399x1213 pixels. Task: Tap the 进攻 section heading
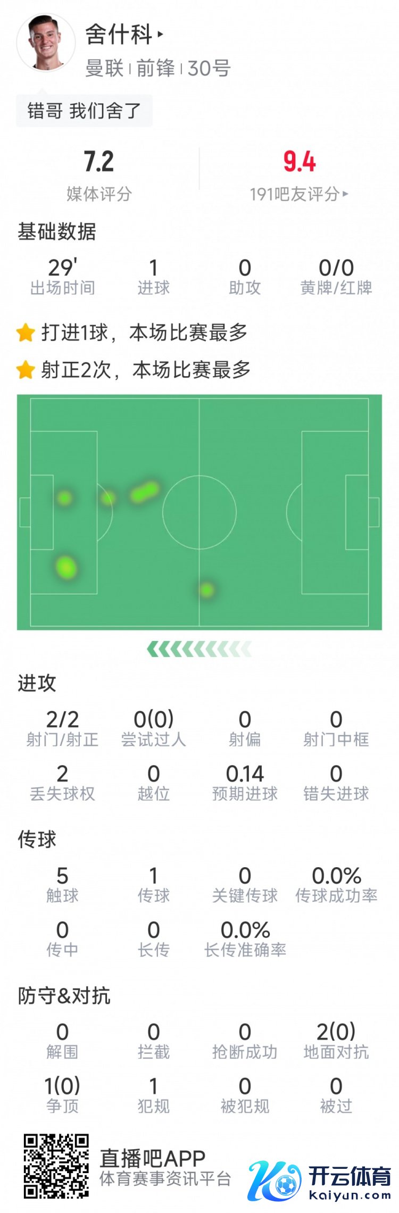[37, 683]
